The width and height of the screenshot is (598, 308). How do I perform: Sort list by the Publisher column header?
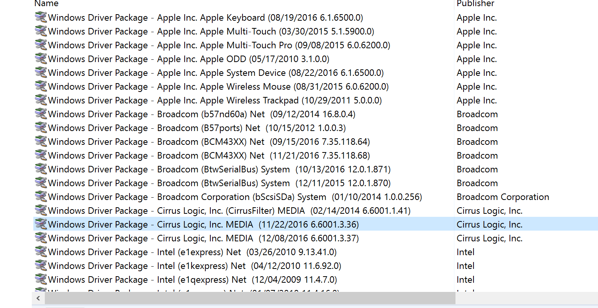475,4
